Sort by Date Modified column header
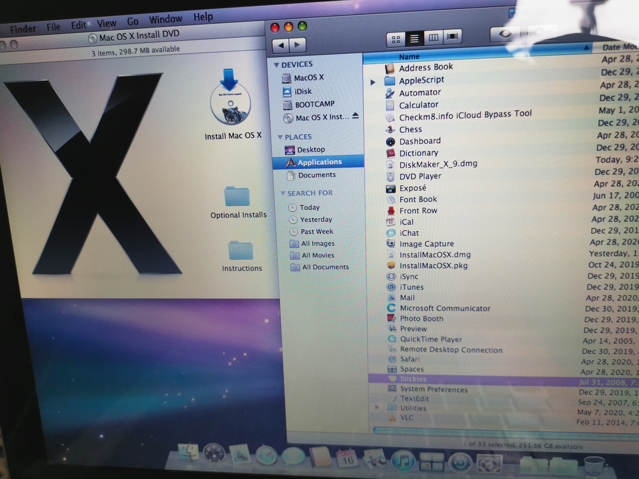639x479 pixels. [616, 48]
